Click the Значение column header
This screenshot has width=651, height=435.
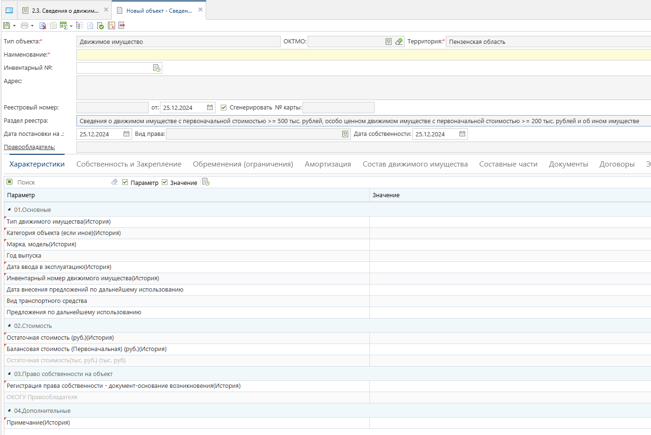click(510, 195)
